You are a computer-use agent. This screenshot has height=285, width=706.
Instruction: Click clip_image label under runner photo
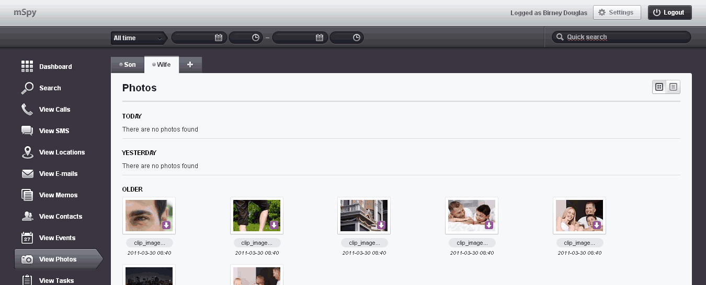257,243
